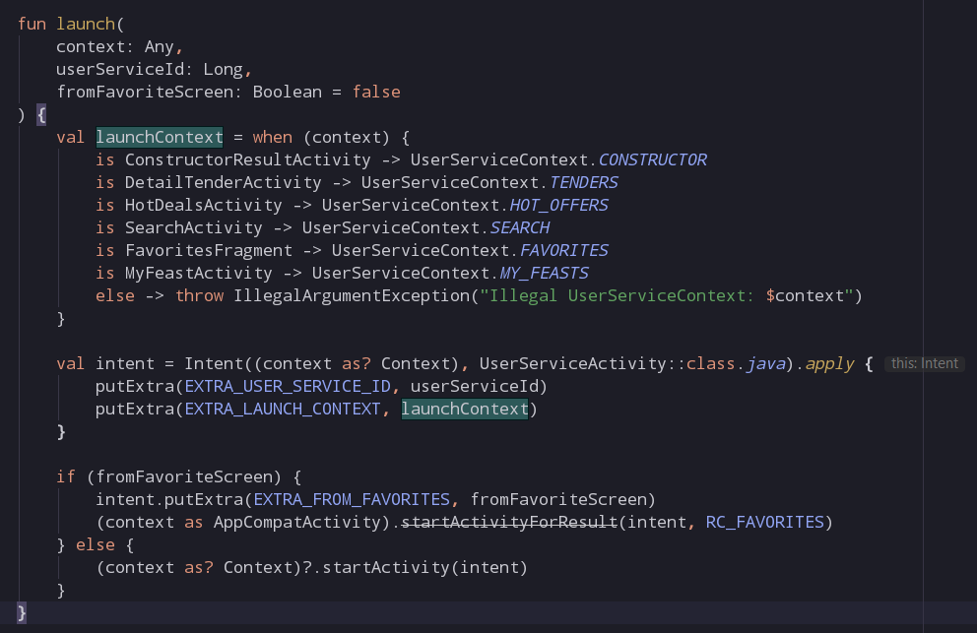Screen dimensions: 977x633
Task: Click the 'else' keyword after the if block
Action: [x=96, y=545]
